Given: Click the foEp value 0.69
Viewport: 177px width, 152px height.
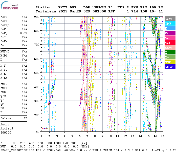Looking at the screenshot, I should click(x=24, y=33).
